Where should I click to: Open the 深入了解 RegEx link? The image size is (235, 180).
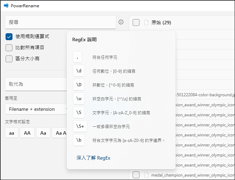pyautogui.click(x=93, y=158)
